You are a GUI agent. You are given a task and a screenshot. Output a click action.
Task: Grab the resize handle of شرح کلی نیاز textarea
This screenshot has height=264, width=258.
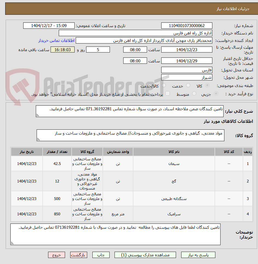point(37,115)
